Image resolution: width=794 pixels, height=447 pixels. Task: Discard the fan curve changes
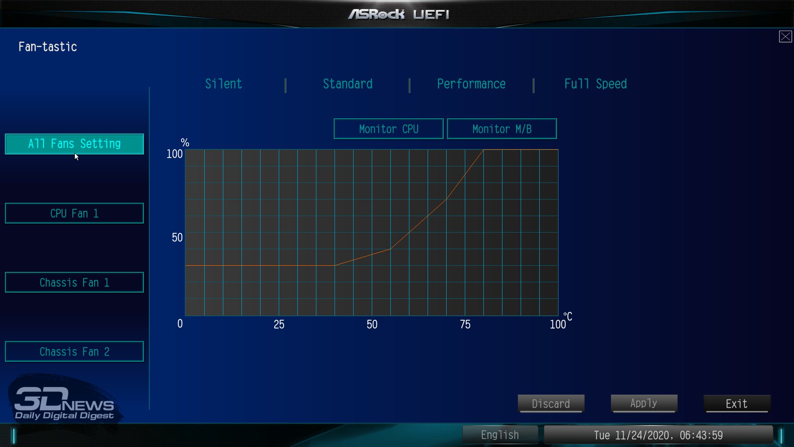[x=551, y=404]
